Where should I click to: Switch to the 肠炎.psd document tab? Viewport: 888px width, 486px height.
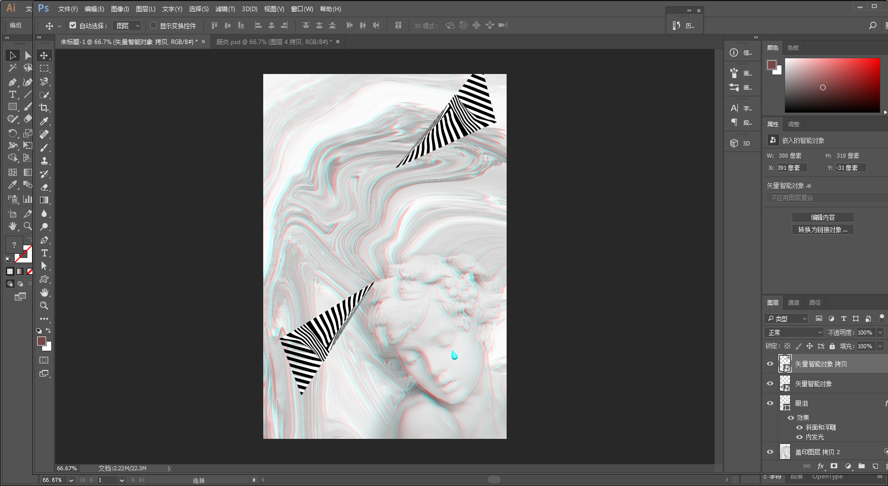point(274,42)
